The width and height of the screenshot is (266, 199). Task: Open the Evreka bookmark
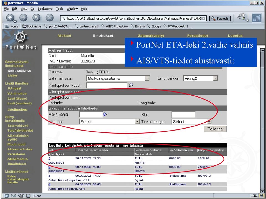[x=138, y=26]
